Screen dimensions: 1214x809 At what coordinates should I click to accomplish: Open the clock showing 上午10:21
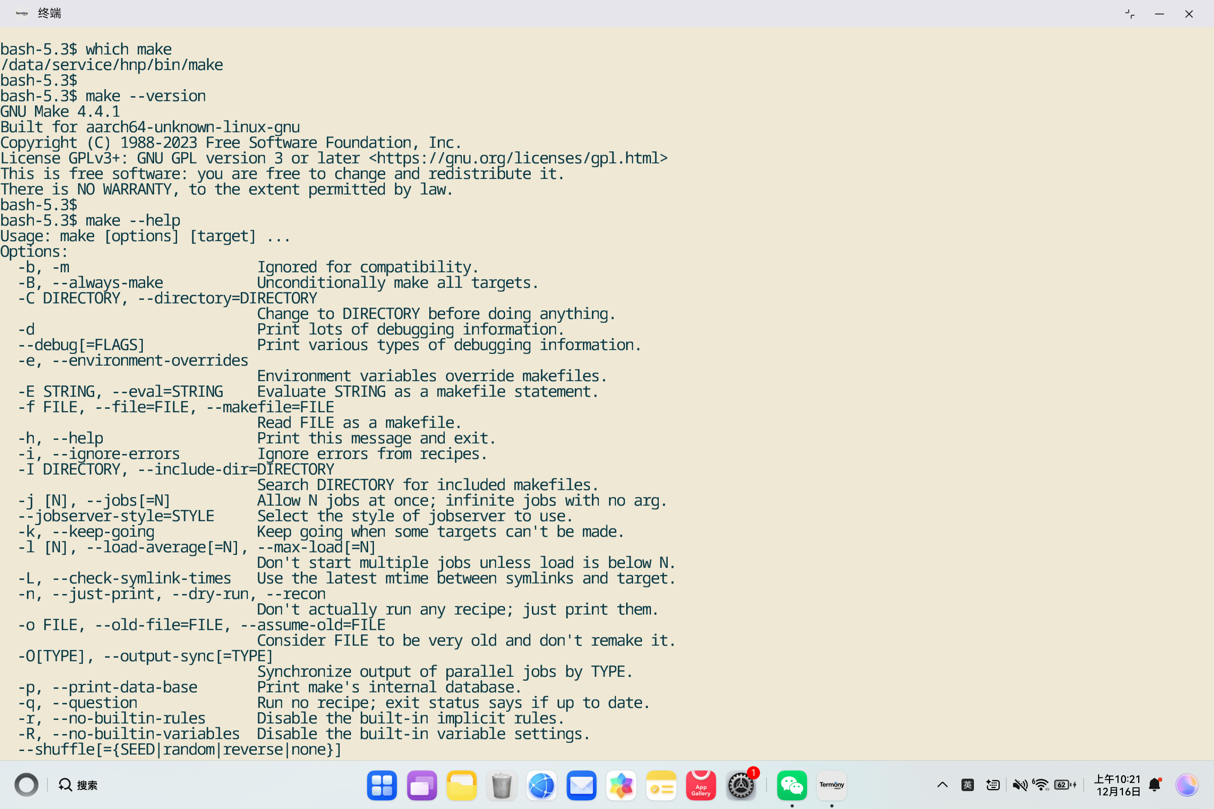tap(1118, 785)
